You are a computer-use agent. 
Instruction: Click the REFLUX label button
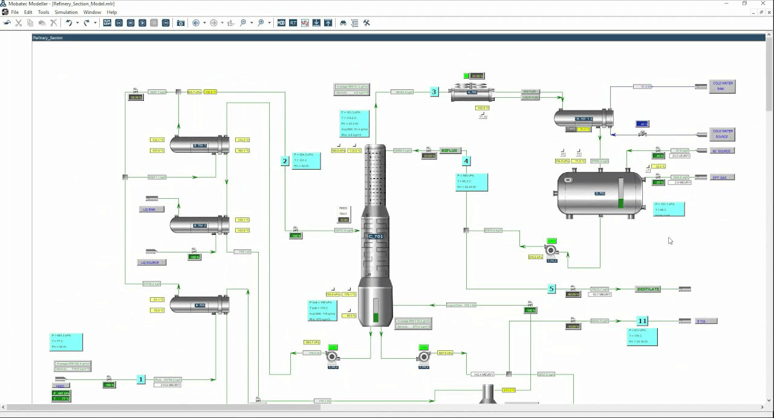[450, 151]
